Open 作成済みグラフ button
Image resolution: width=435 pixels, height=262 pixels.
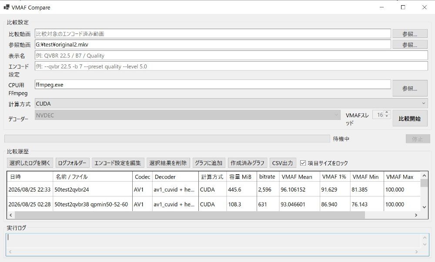(x=248, y=163)
